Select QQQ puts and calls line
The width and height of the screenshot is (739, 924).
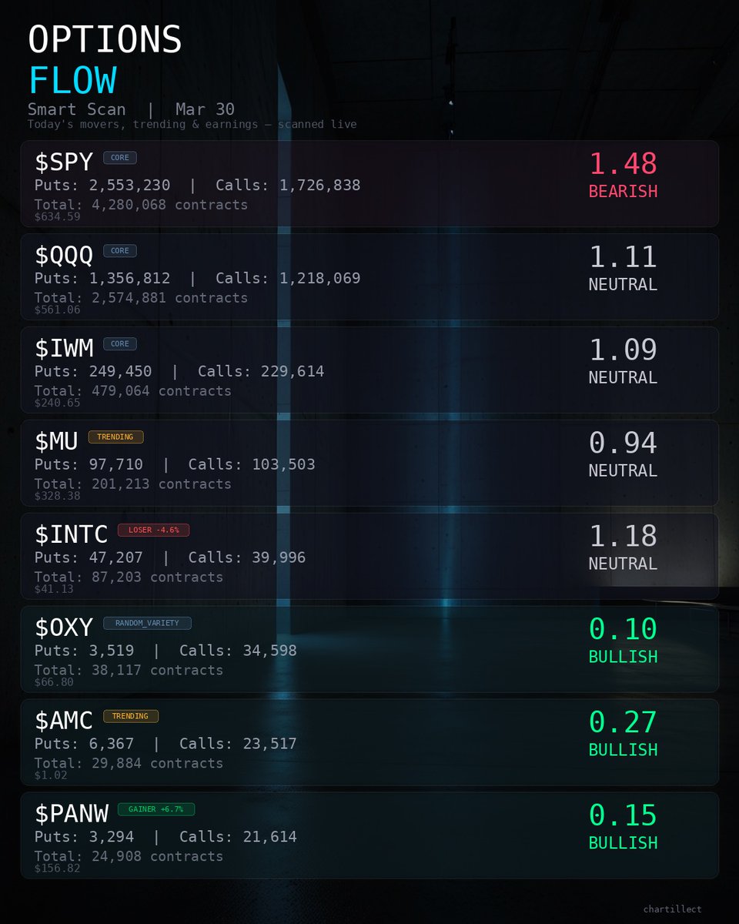coord(198,279)
